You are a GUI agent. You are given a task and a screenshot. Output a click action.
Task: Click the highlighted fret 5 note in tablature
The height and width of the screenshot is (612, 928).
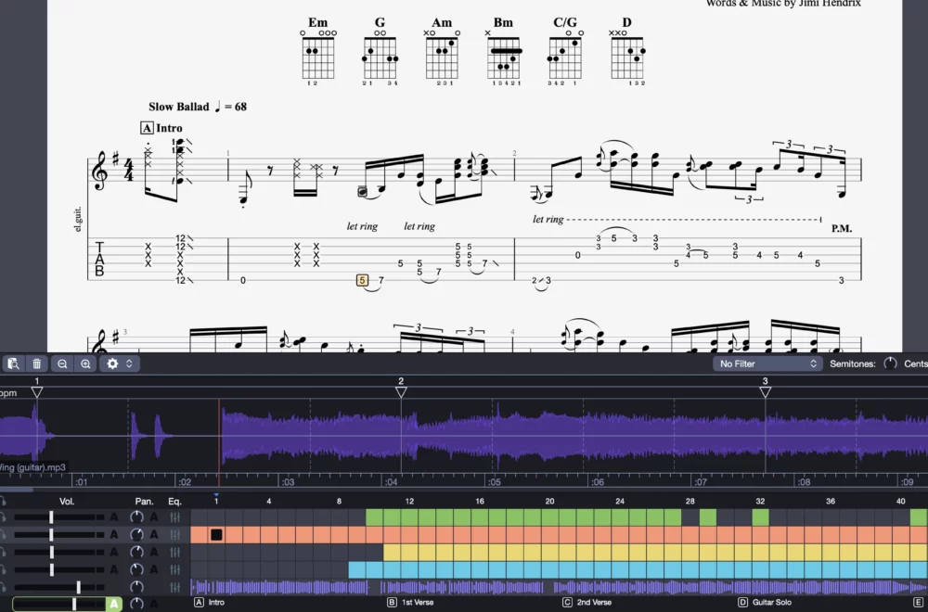pos(362,280)
